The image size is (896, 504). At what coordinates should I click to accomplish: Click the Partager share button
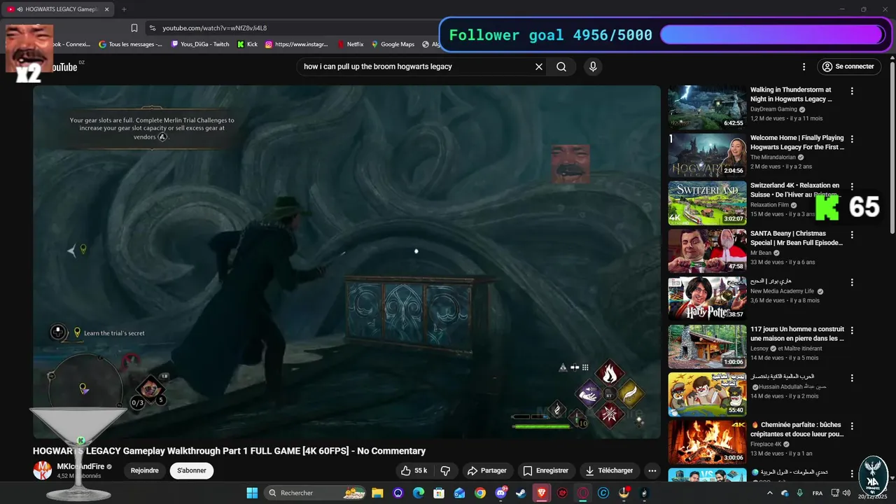click(486, 470)
